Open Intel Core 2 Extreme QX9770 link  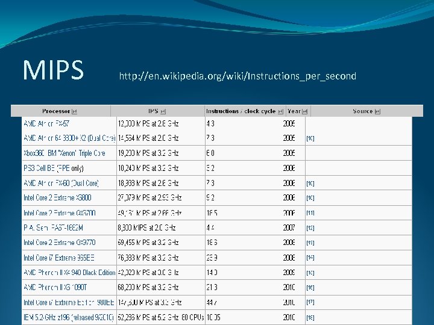click(60, 243)
